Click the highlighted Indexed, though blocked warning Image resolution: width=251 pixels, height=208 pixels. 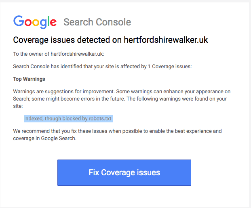(x=67, y=119)
